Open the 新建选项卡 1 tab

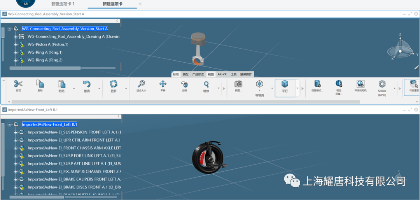[x=63, y=4]
